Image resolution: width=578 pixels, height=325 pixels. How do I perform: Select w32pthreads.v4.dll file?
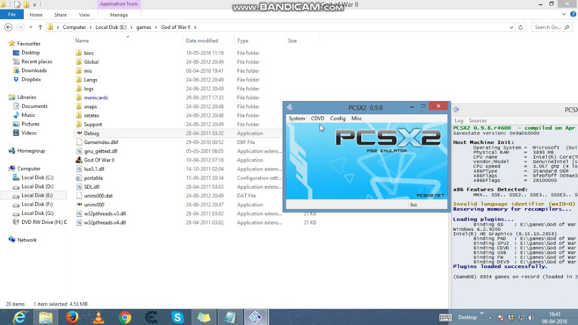105,223
